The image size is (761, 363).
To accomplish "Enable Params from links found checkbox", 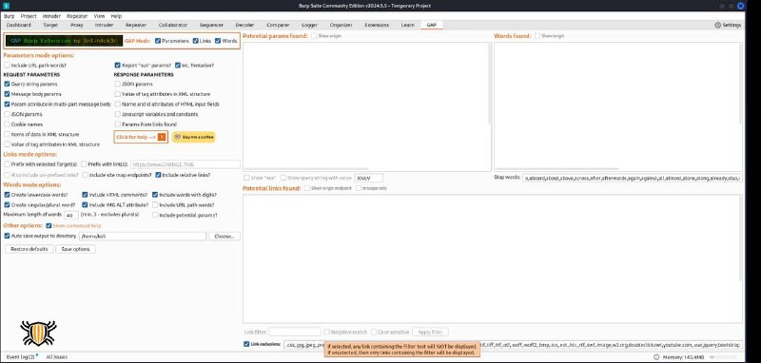I will [x=117, y=124].
